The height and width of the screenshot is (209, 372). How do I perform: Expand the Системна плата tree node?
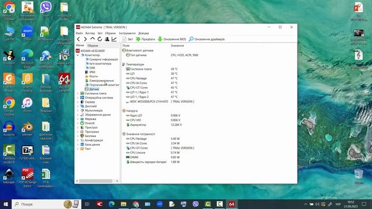point(78,93)
